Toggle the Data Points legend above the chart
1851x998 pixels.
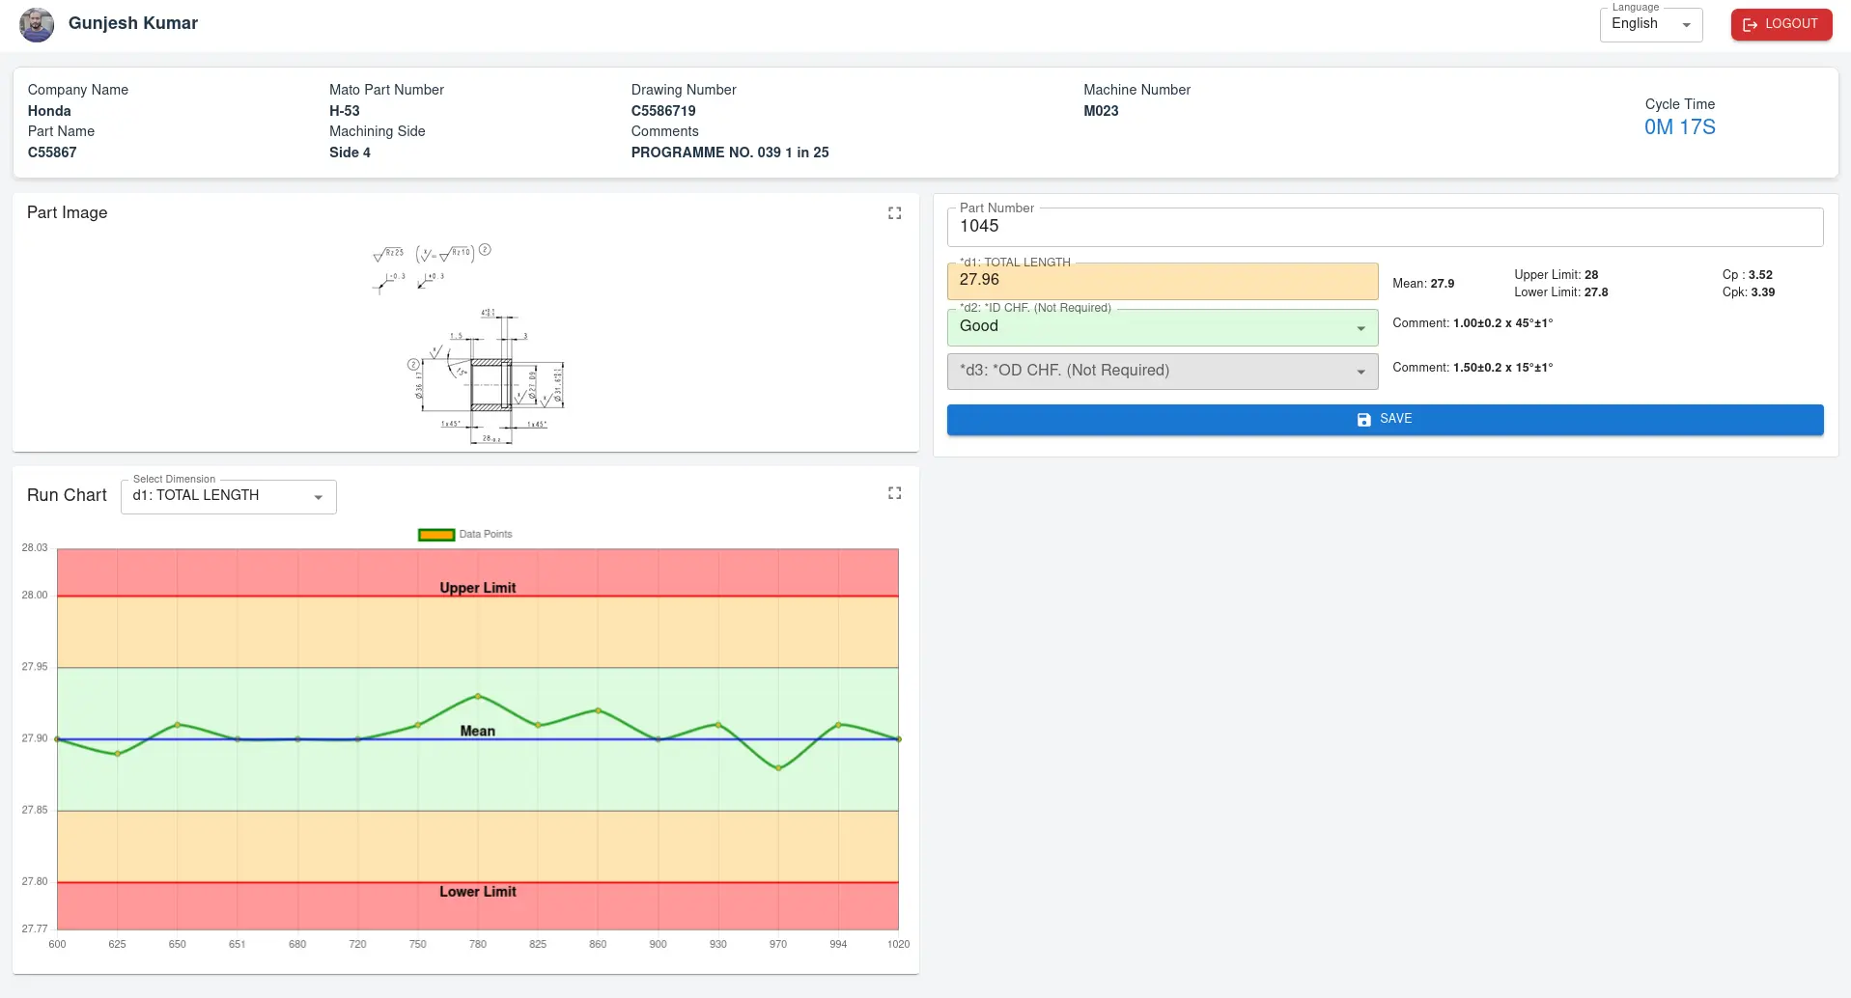click(x=463, y=534)
